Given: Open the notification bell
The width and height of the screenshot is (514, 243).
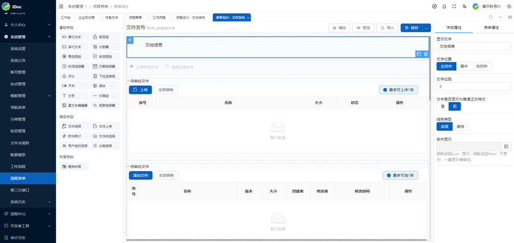Looking at the screenshot, I should pyautogui.click(x=444, y=6).
